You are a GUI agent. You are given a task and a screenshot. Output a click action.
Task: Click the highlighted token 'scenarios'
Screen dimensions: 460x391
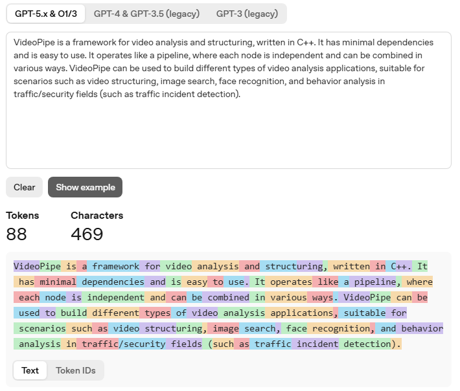coord(40,328)
